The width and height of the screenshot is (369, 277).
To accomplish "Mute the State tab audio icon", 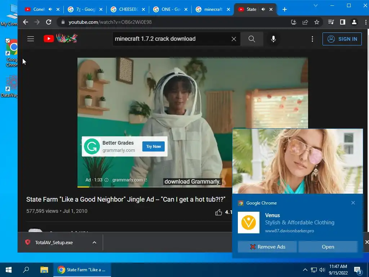I will pos(263,9).
